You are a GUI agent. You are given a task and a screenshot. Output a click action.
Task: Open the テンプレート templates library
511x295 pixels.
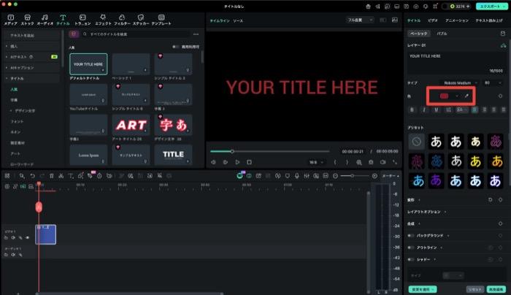(x=161, y=20)
